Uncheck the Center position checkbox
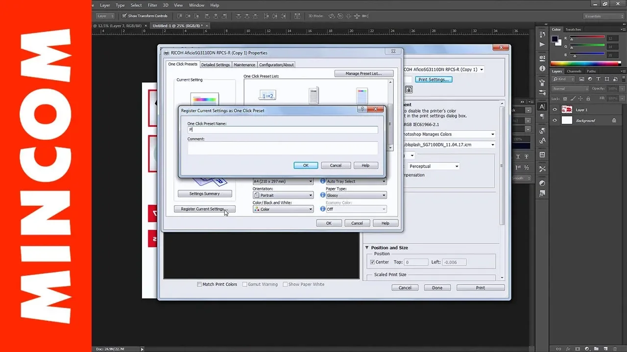 pos(372,262)
